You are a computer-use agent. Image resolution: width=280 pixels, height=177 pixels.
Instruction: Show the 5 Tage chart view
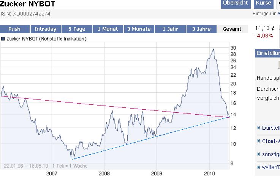tap(77, 29)
